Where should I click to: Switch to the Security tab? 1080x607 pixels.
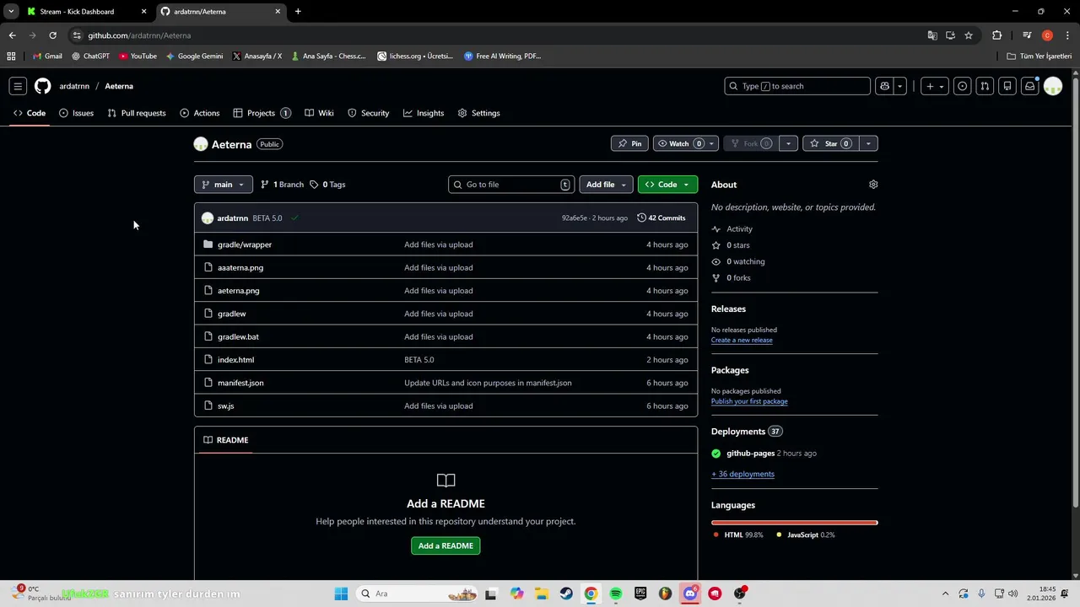pyautogui.click(x=368, y=113)
